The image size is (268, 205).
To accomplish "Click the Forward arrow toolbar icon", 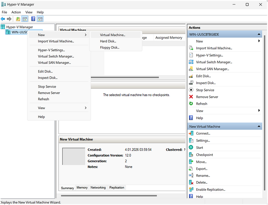I will 9,19.
